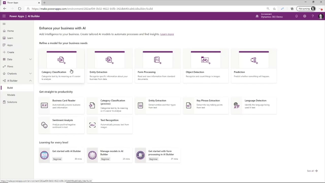Click the Learn book icon in sidebar
The width and height of the screenshot is (325, 183).
coord(4,38)
